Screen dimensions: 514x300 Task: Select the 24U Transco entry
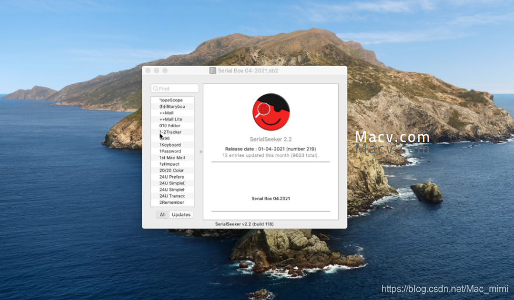(172, 196)
